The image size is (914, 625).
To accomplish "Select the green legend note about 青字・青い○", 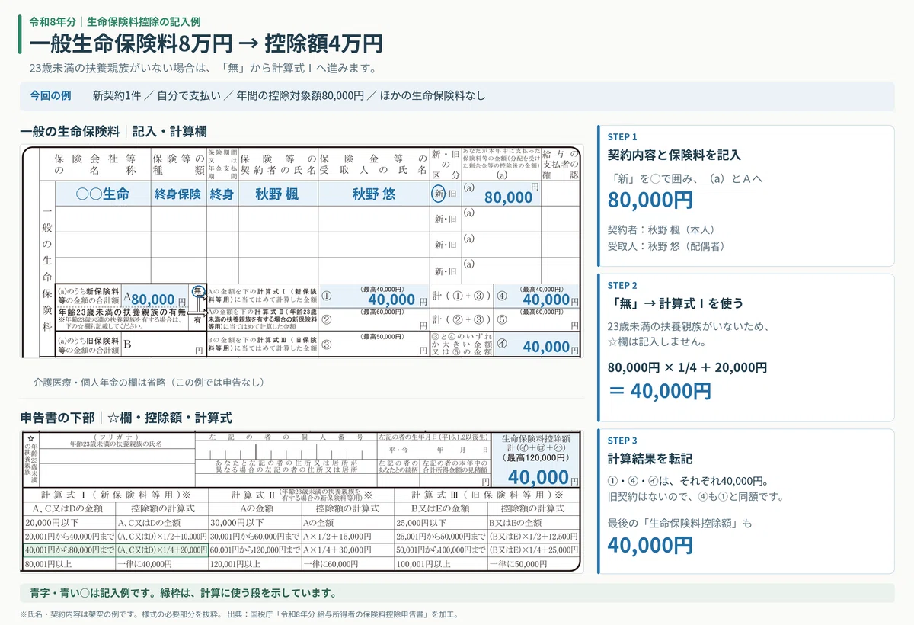I will (183, 593).
